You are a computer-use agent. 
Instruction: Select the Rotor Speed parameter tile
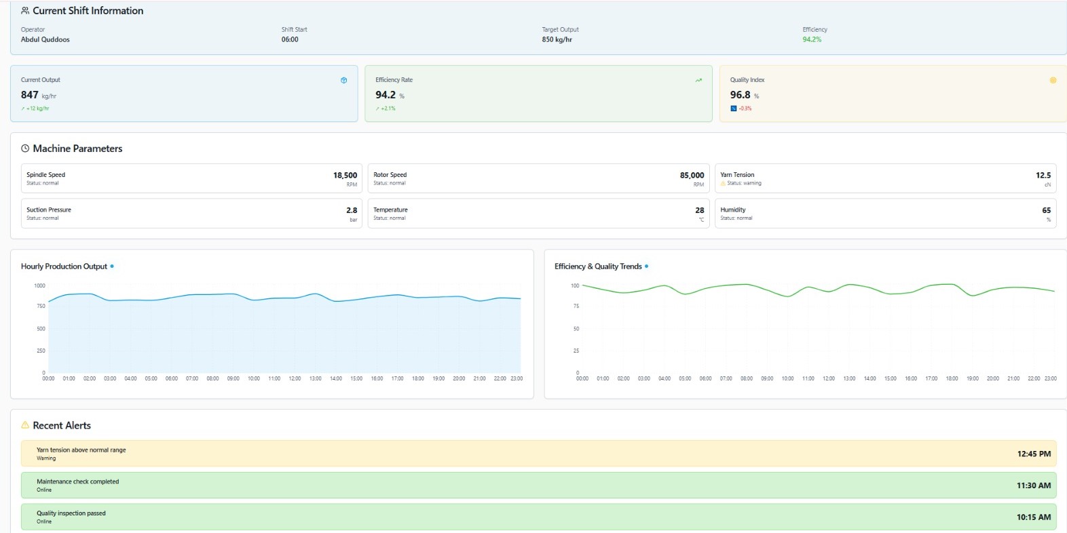[x=538, y=178]
